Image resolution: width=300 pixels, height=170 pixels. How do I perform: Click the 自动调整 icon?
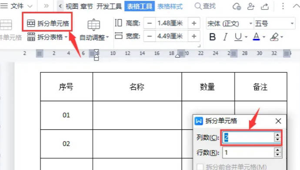pyautogui.click(x=94, y=25)
